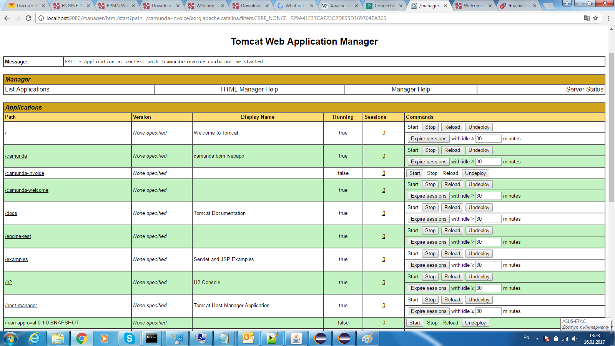Go back with the browser back arrow

[x=7, y=18]
